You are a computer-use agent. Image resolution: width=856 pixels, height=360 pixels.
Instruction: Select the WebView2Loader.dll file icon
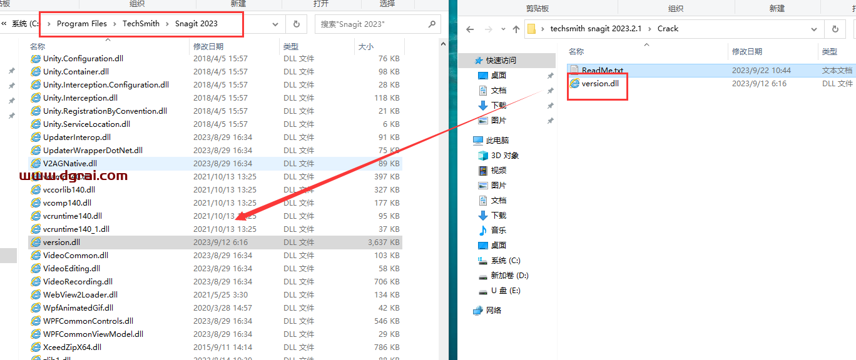[36, 295]
